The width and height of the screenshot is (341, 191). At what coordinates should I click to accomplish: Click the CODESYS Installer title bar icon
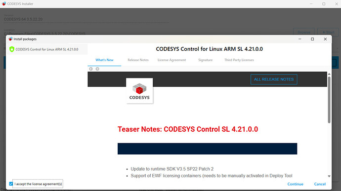point(3,3)
